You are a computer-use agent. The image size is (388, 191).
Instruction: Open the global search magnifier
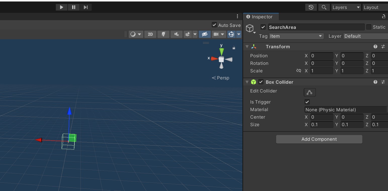click(x=324, y=7)
